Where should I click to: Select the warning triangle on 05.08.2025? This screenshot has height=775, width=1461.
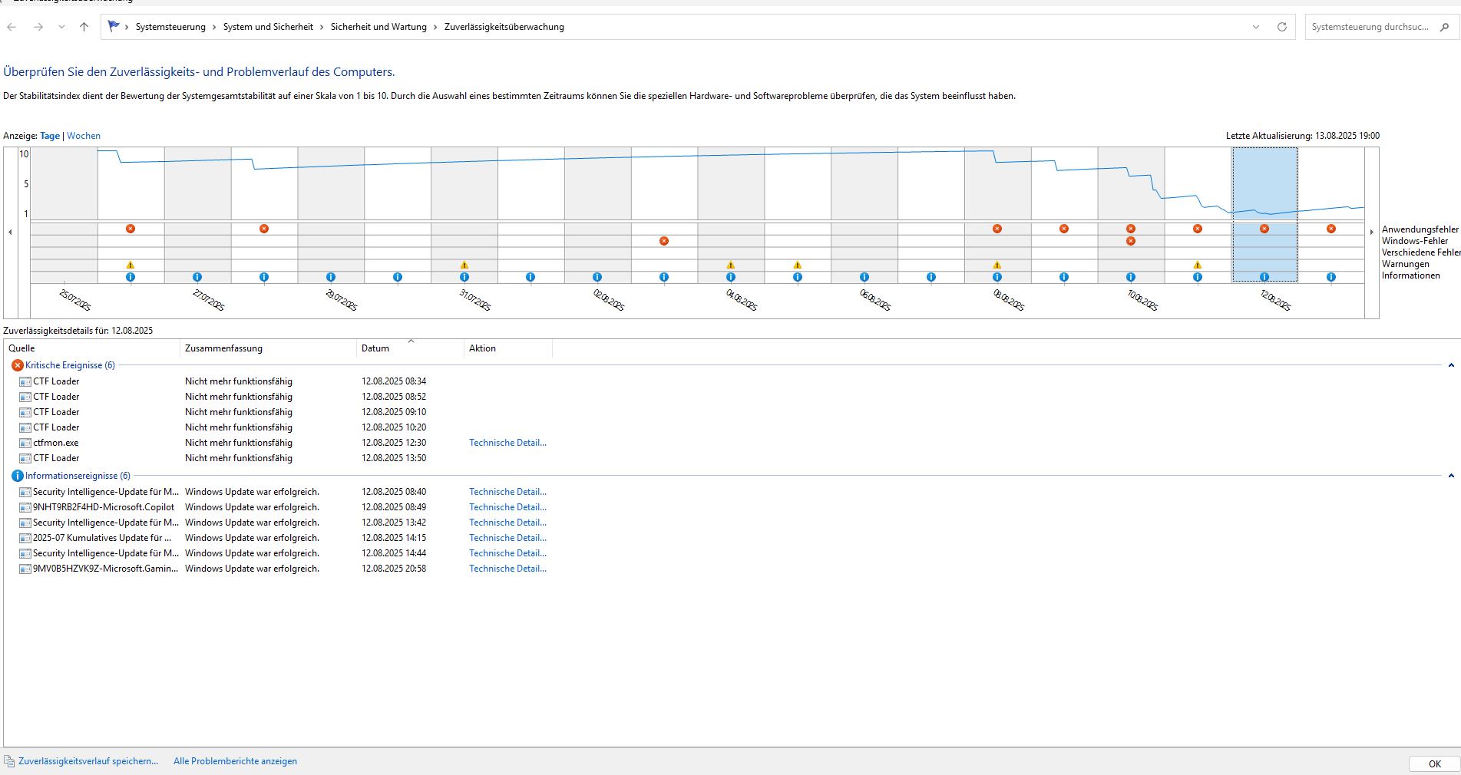point(798,265)
